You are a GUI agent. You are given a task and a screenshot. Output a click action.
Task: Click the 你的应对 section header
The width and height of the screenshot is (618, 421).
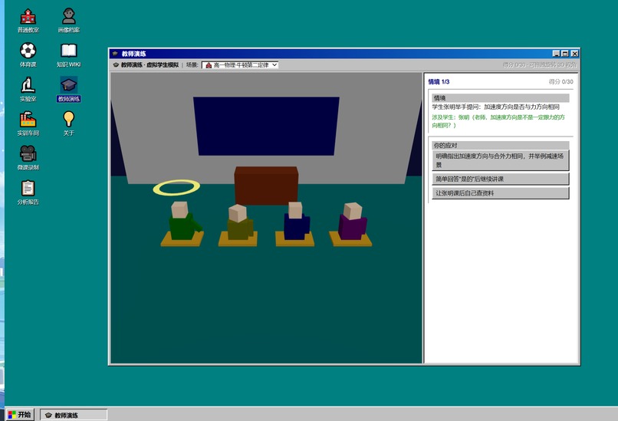[500, 146]
